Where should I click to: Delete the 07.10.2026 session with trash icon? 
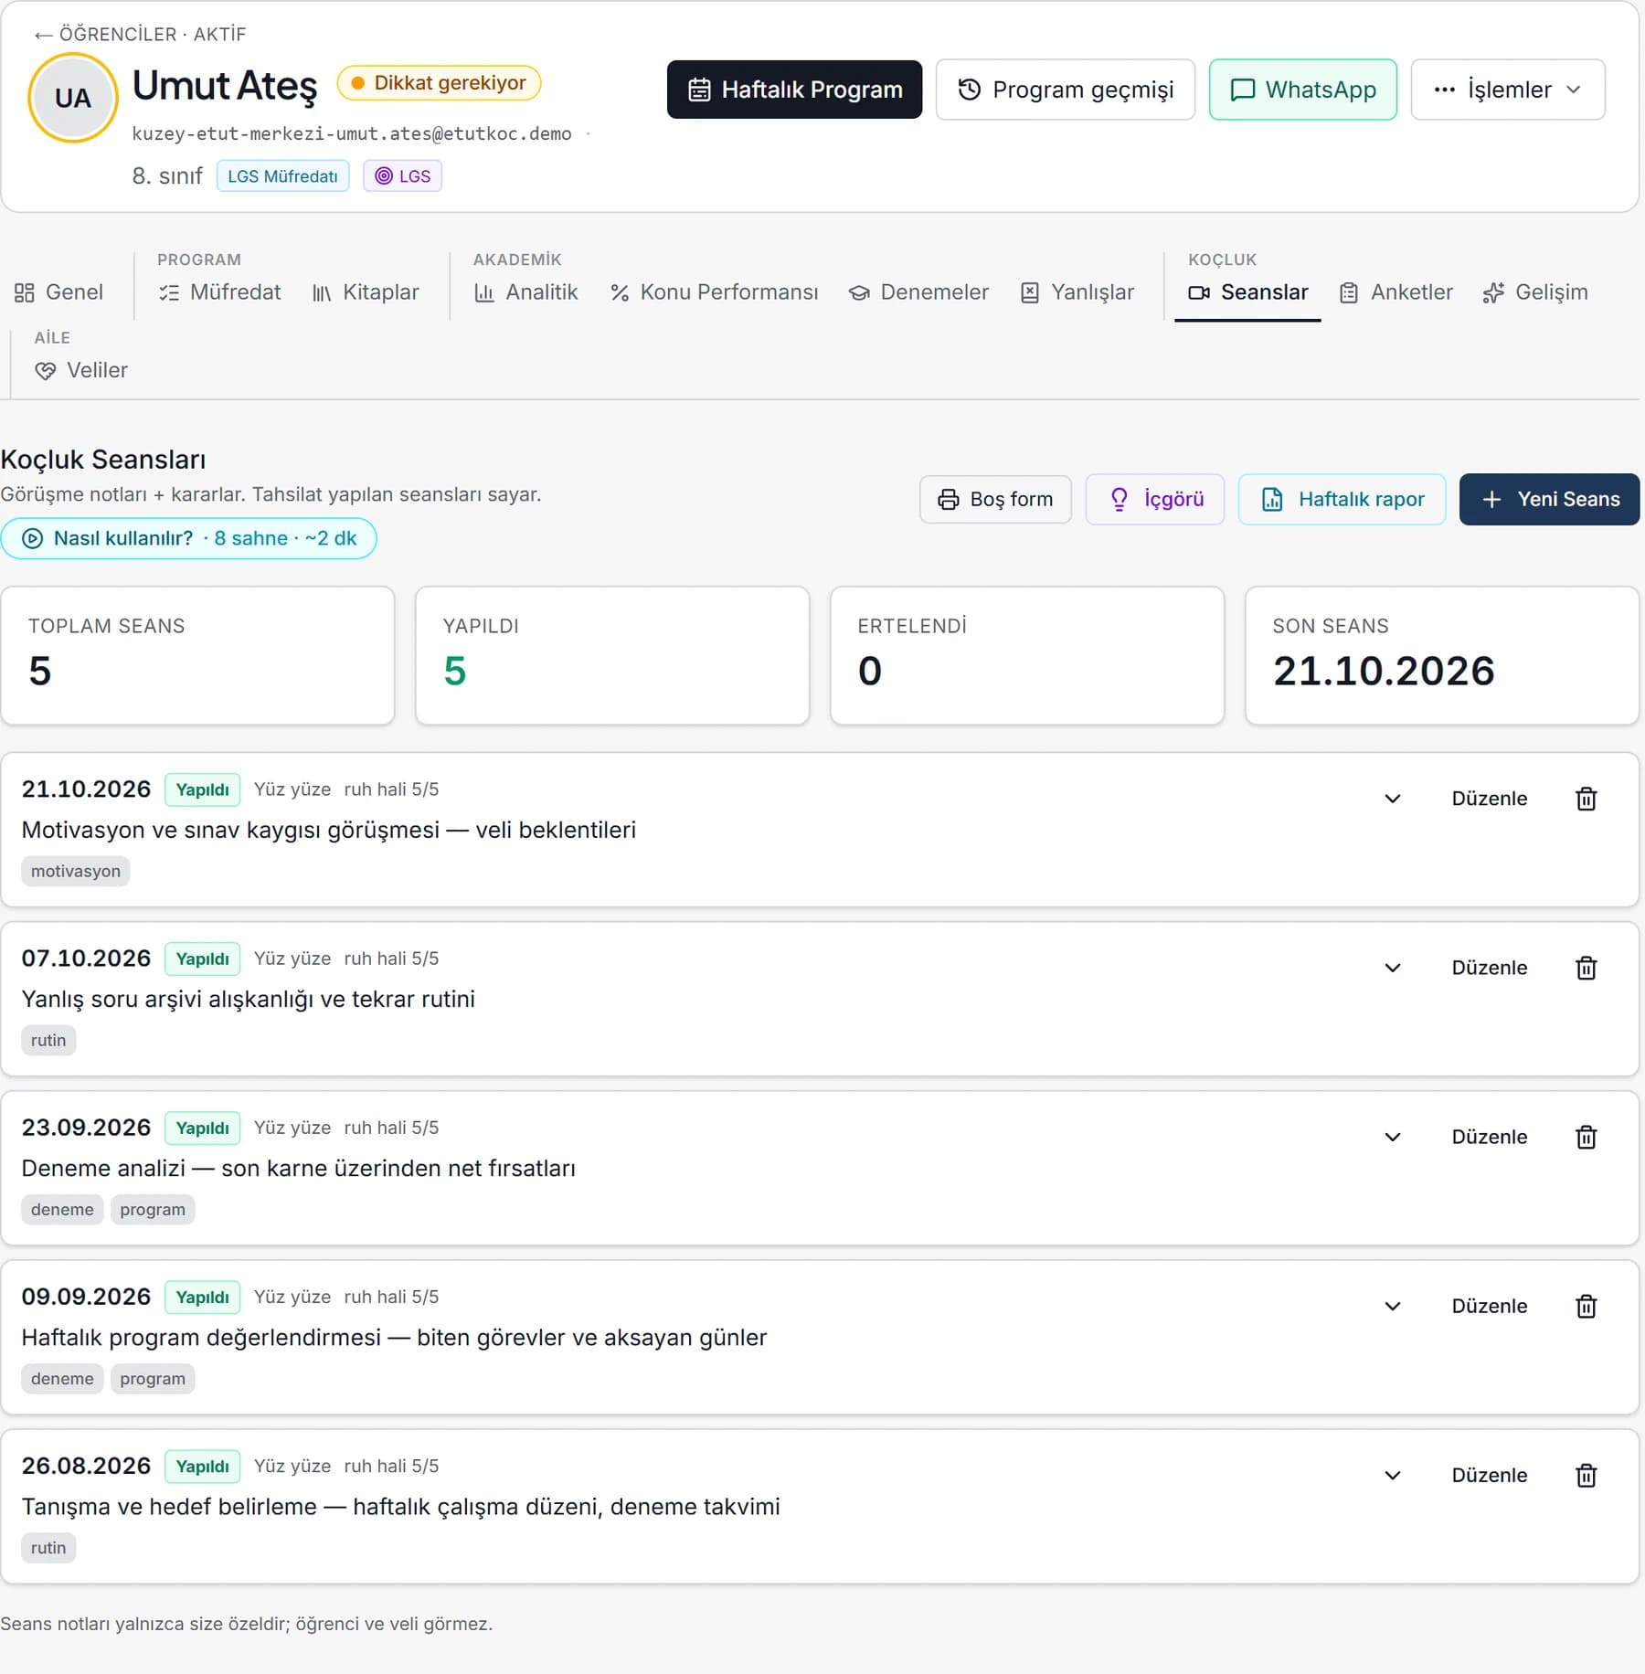(1586, 968)
